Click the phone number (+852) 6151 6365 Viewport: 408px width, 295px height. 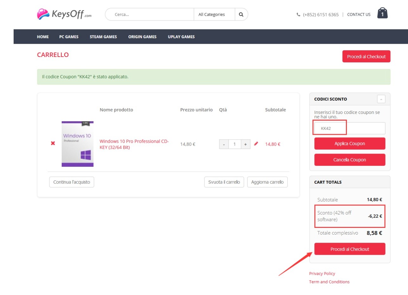pyautogui.click(x=321, y=15)
